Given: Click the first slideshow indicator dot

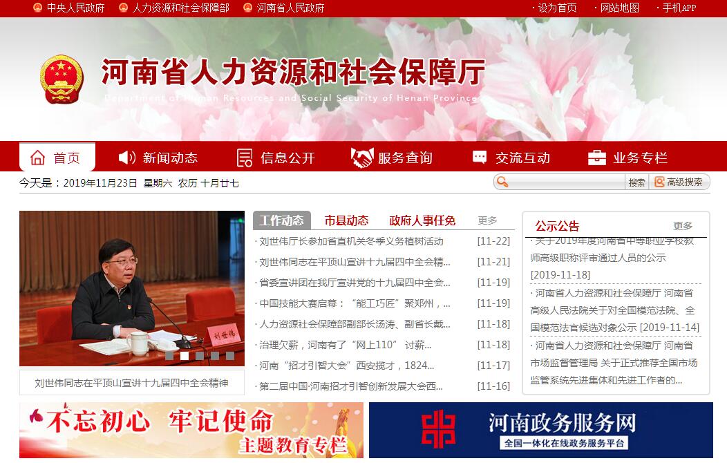Looking at the screenshot, I should (170, 356).
